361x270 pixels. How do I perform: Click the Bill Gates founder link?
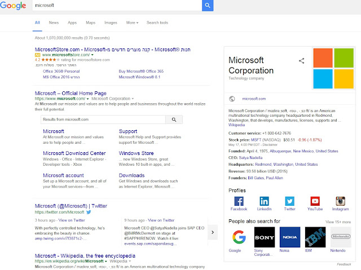(256, 178)
